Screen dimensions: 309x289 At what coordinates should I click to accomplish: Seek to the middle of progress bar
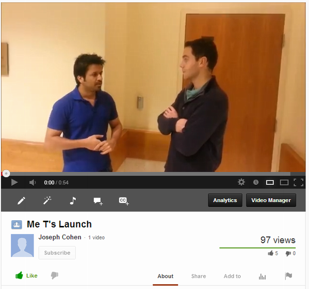[x=153, y=174]
